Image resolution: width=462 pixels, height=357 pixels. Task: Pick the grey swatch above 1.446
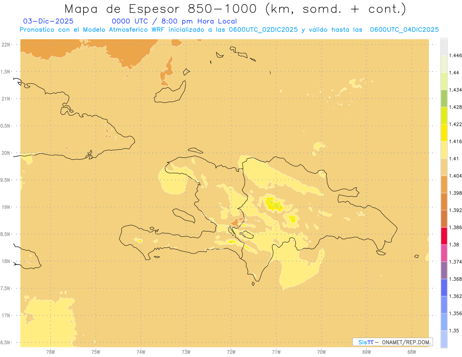444,47
